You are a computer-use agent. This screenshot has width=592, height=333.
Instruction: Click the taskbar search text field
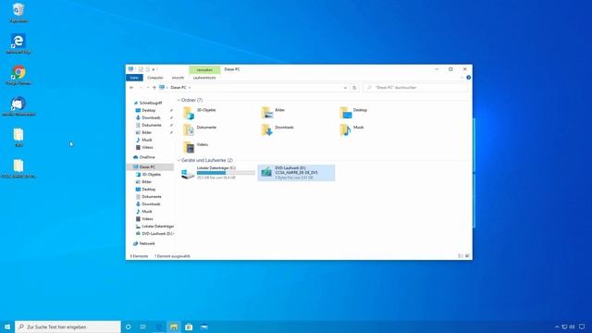coord(68,327)
